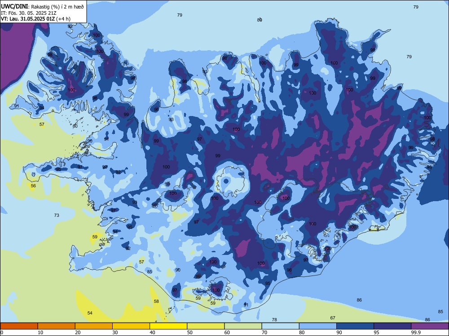
Task: Click the legend tick label "10"
Action: pos(40,332)
